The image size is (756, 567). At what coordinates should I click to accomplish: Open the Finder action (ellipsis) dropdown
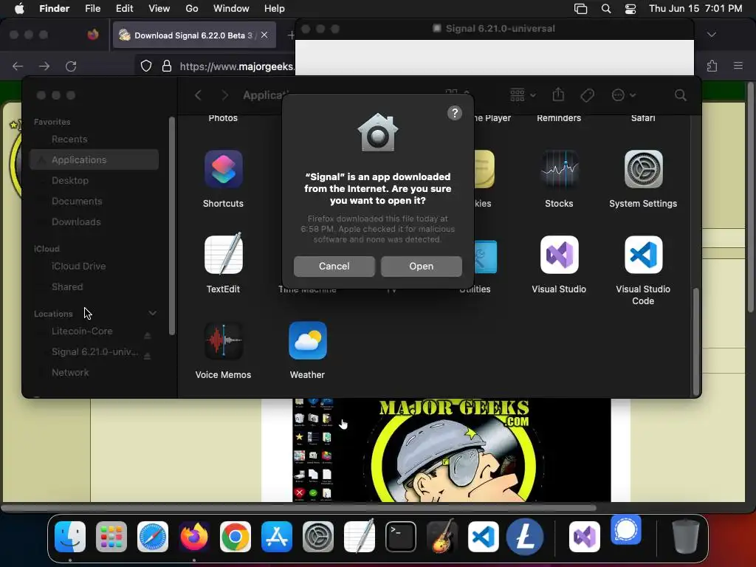(623, 95)
